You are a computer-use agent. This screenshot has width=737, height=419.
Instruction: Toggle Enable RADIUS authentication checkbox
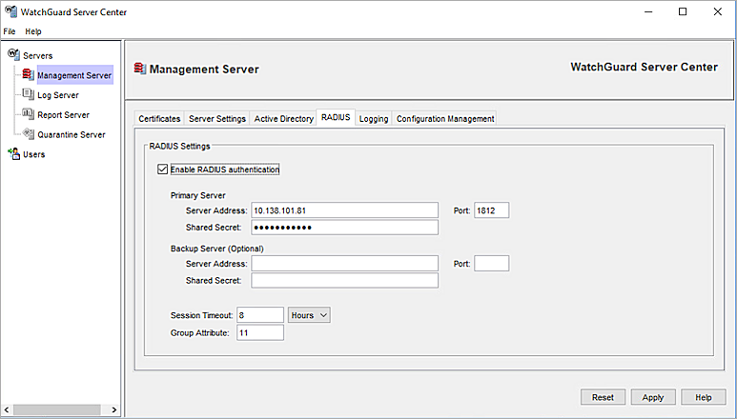click(x=163, y=170)
